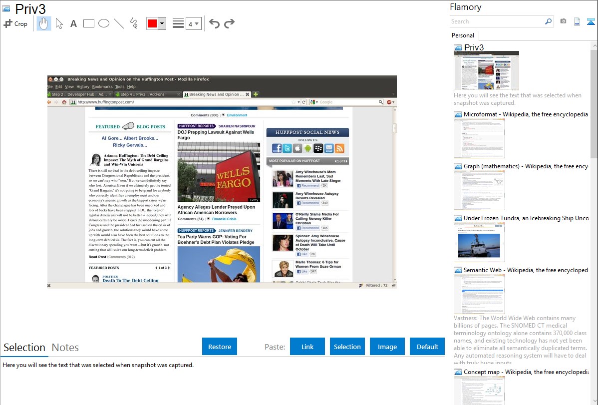The width and height of the screenshot is (598, 405).
Task: Focus the Flamory Search field
Action: coord(497,21)
